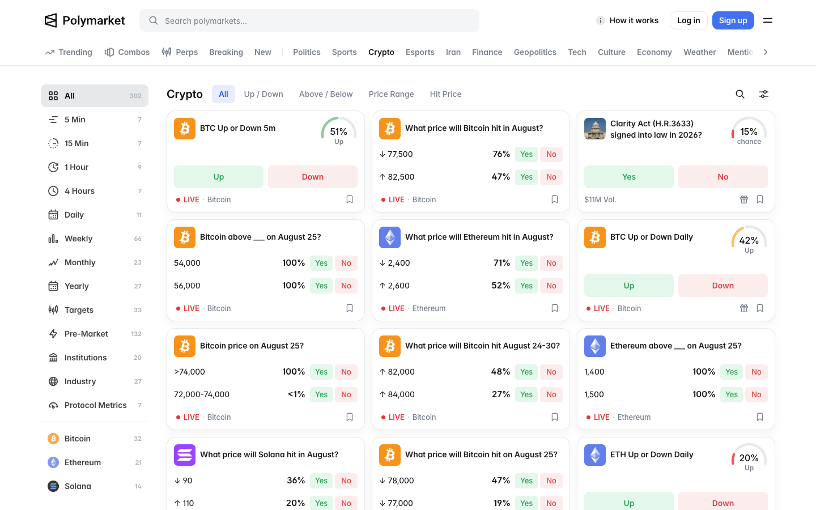Image resolution: width=816 pixels, height=510 pixels.
Task: Switch to the Up / Down tab
Action: (263, 94)
